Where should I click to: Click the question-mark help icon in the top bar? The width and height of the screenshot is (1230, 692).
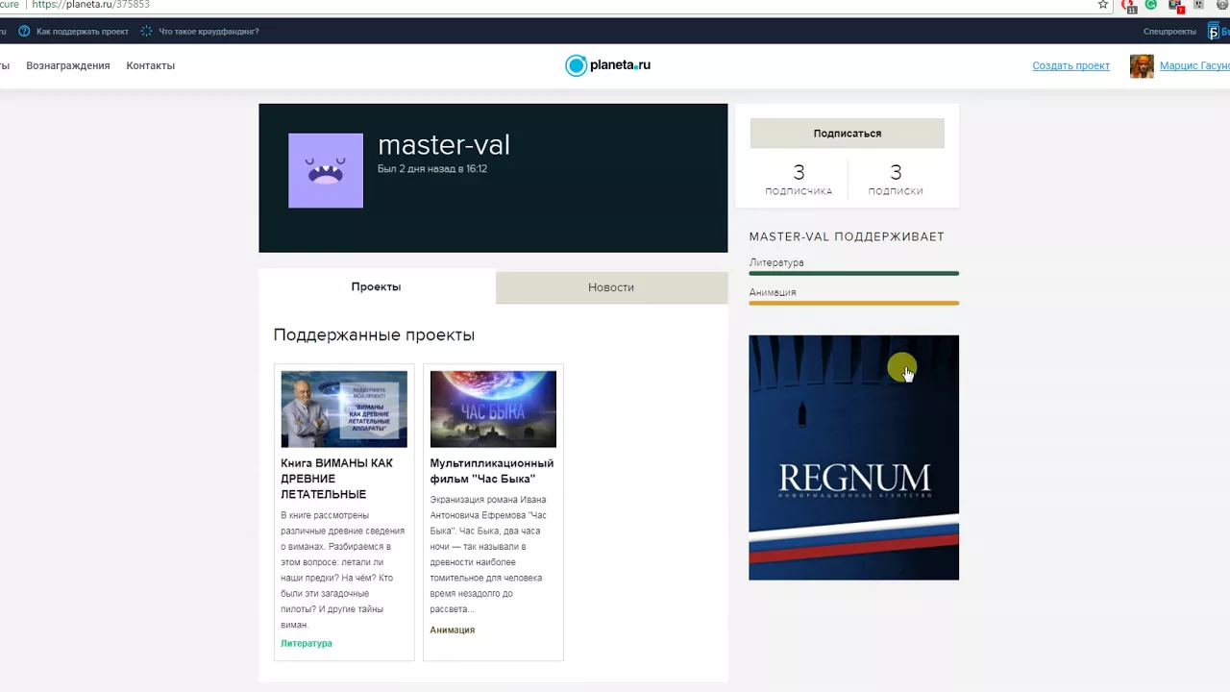point(24,31)
